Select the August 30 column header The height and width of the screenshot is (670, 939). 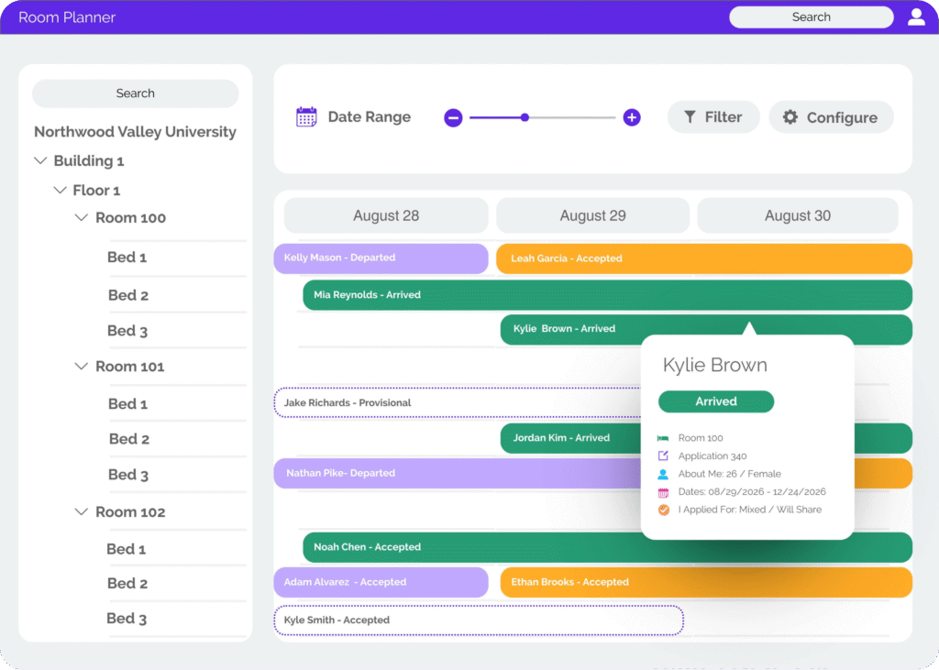[x=797, y=215]
